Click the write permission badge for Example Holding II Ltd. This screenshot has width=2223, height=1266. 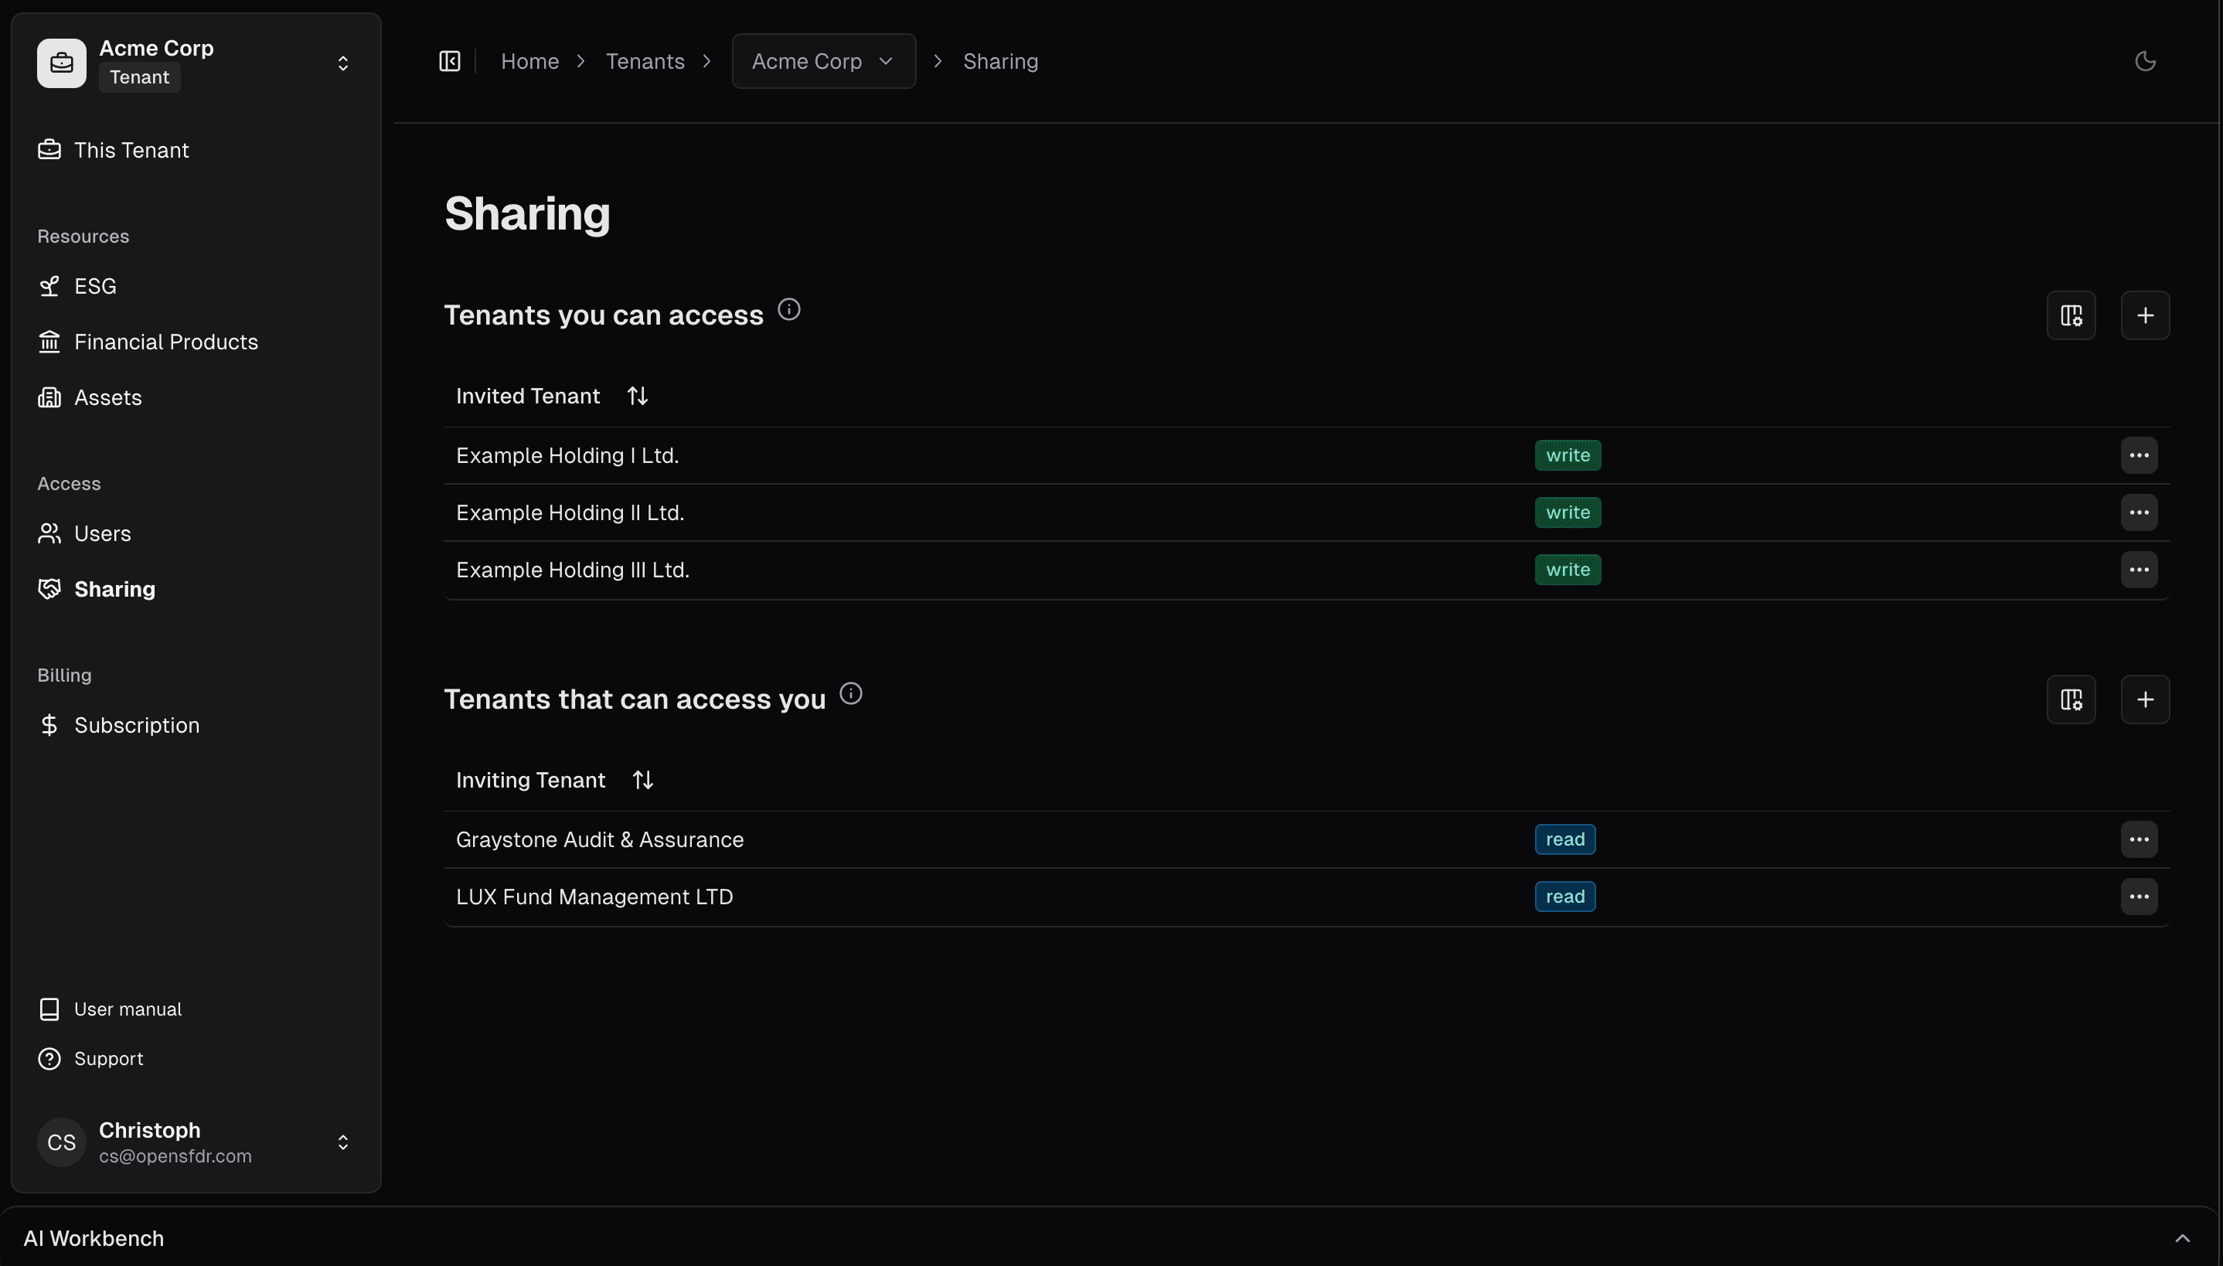coord(1567,512)
